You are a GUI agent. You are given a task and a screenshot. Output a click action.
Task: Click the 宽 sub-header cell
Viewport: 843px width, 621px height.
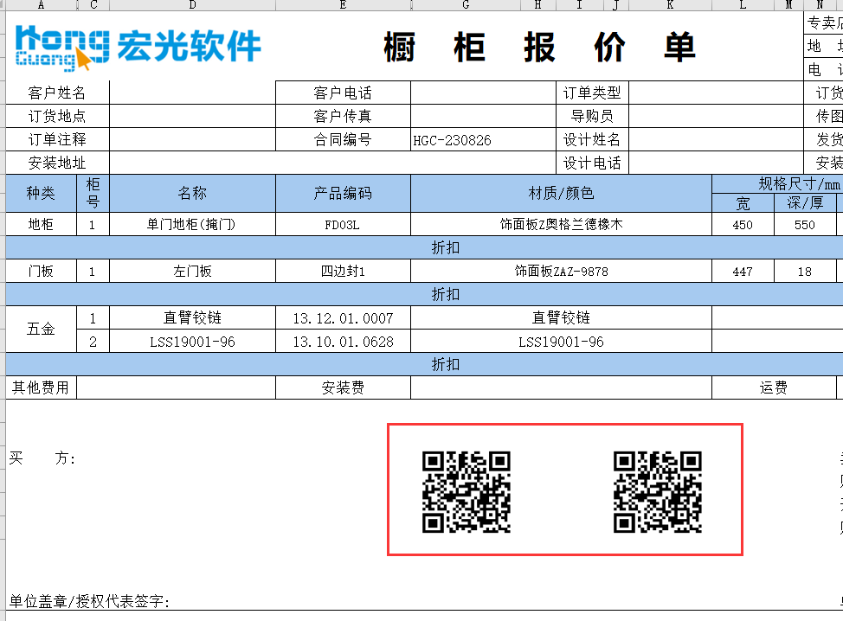point(743,203)
